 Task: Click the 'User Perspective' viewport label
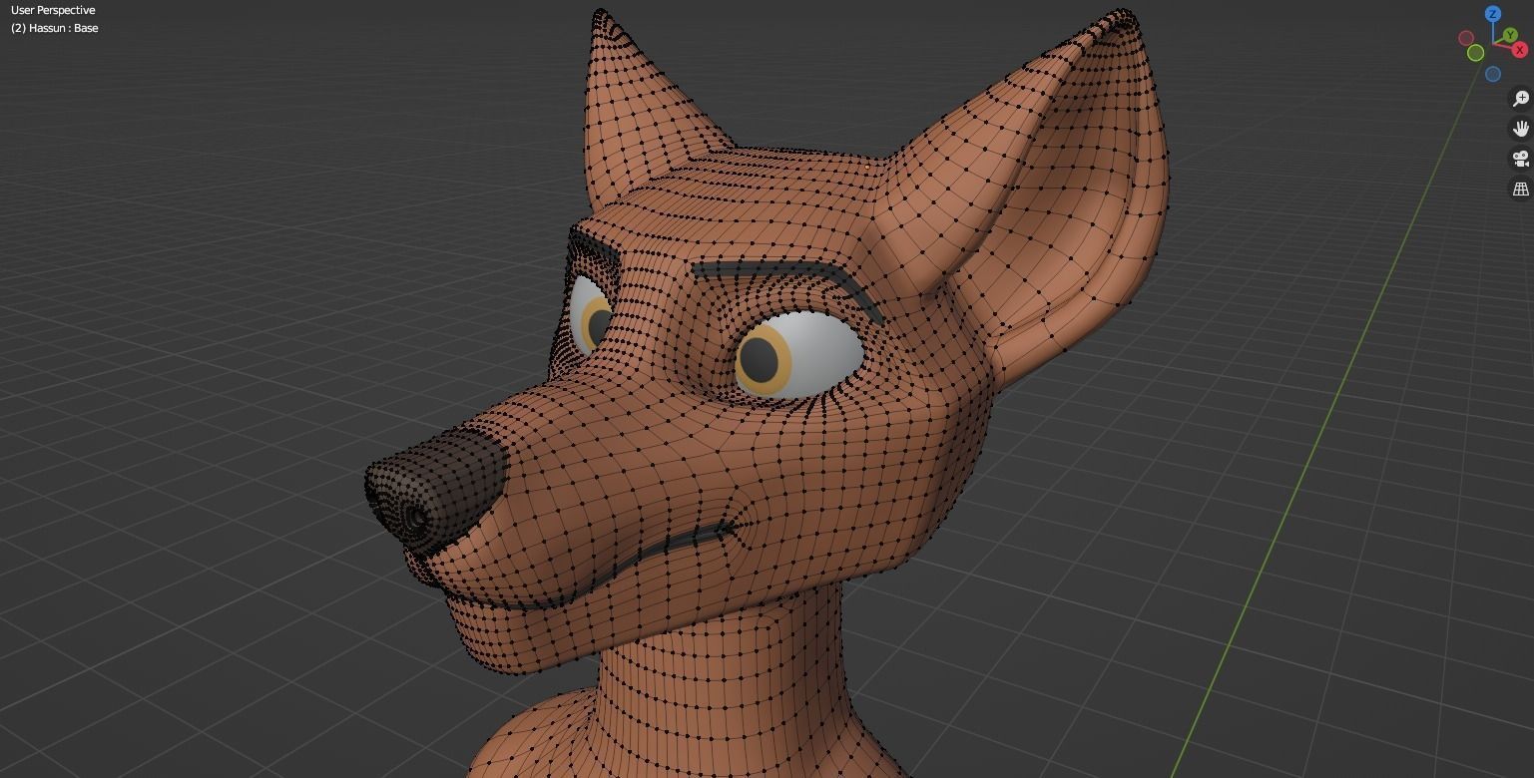[53, 10]
